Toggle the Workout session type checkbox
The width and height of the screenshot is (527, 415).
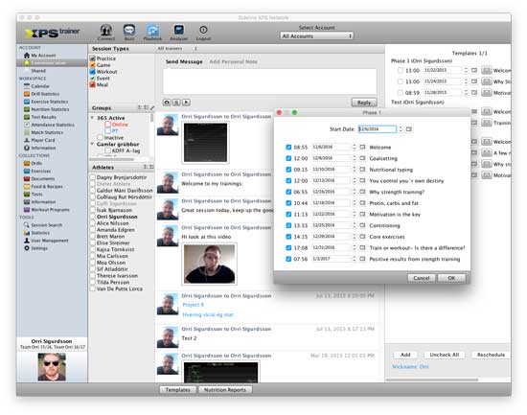click(x=93, y=72)
